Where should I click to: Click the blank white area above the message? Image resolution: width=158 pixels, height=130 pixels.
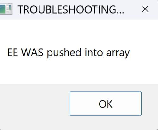pos(79,32)
